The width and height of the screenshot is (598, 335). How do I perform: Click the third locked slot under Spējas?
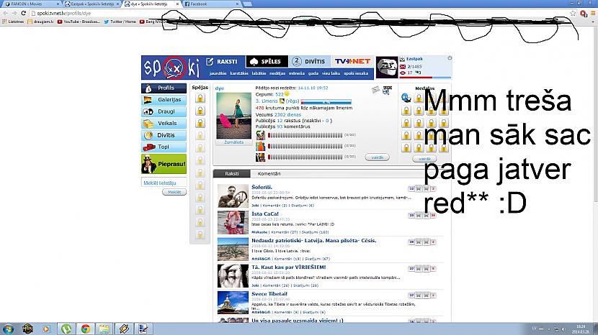pyautogui.click(x=200, y=123)
